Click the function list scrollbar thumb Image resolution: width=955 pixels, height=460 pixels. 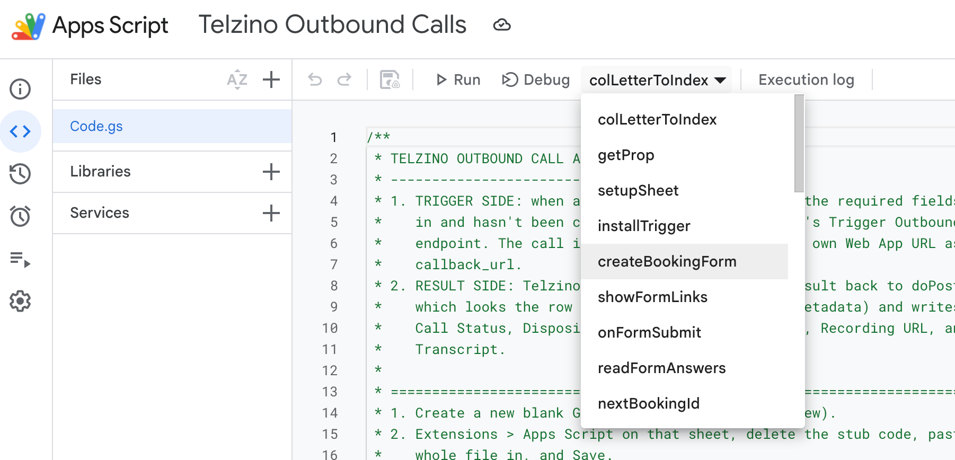[x=799, y=143]
